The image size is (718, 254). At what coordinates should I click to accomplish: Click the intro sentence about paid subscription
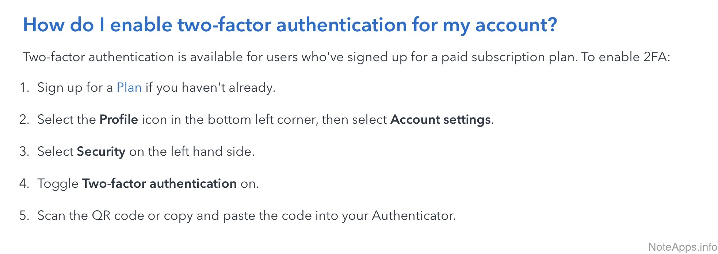point(346,57)
